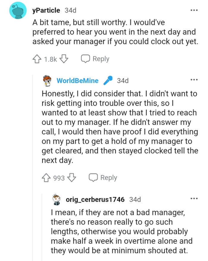Click the 34d timestamp on yParticle's comment

(x=71, y=10)
